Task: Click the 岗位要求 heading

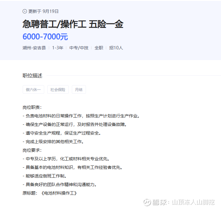Action: pos(32,150)
